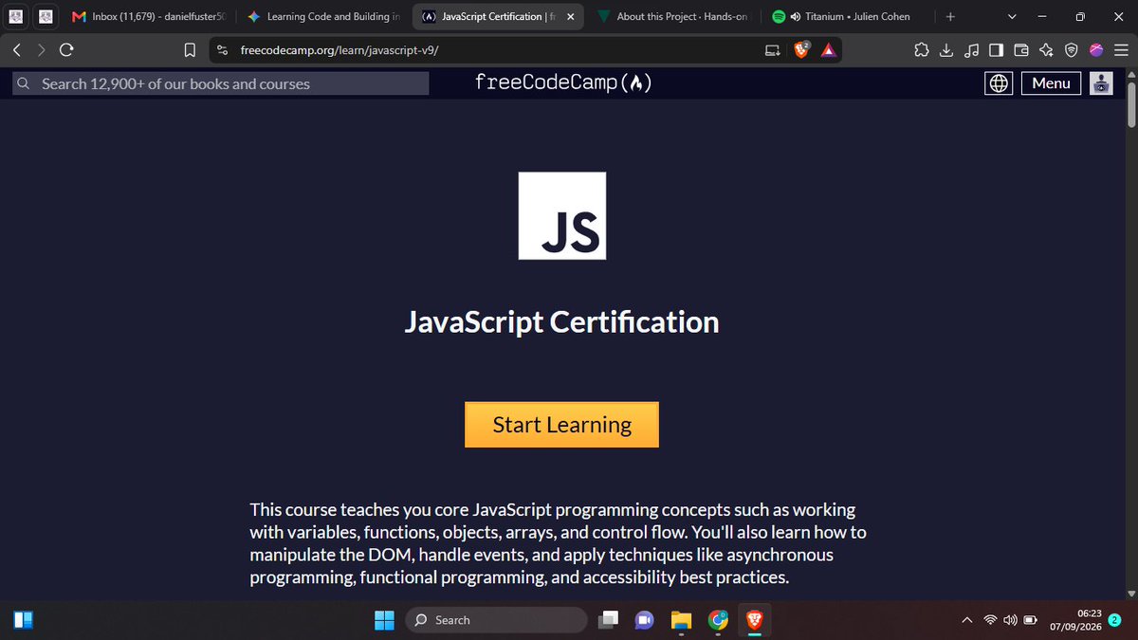Open the Downloads arrow icon

[x=946, y=50]
